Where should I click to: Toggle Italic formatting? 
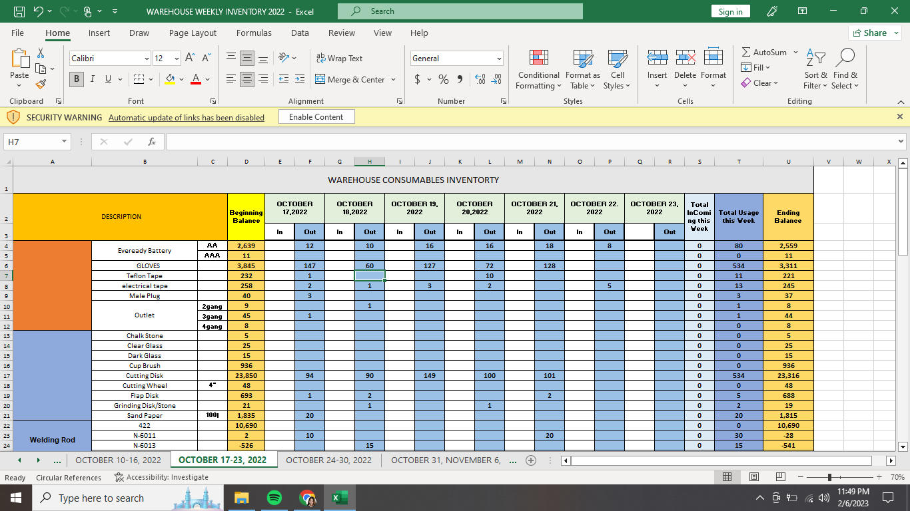(x=93, y=80)
